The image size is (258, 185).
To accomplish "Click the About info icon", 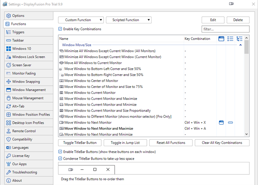I will tap(9, 180).
